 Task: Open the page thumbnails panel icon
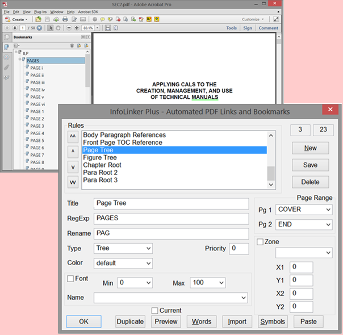click(x=7, y=37)
